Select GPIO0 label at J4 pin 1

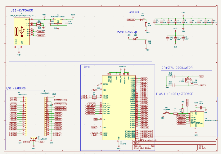pos(14,98)
